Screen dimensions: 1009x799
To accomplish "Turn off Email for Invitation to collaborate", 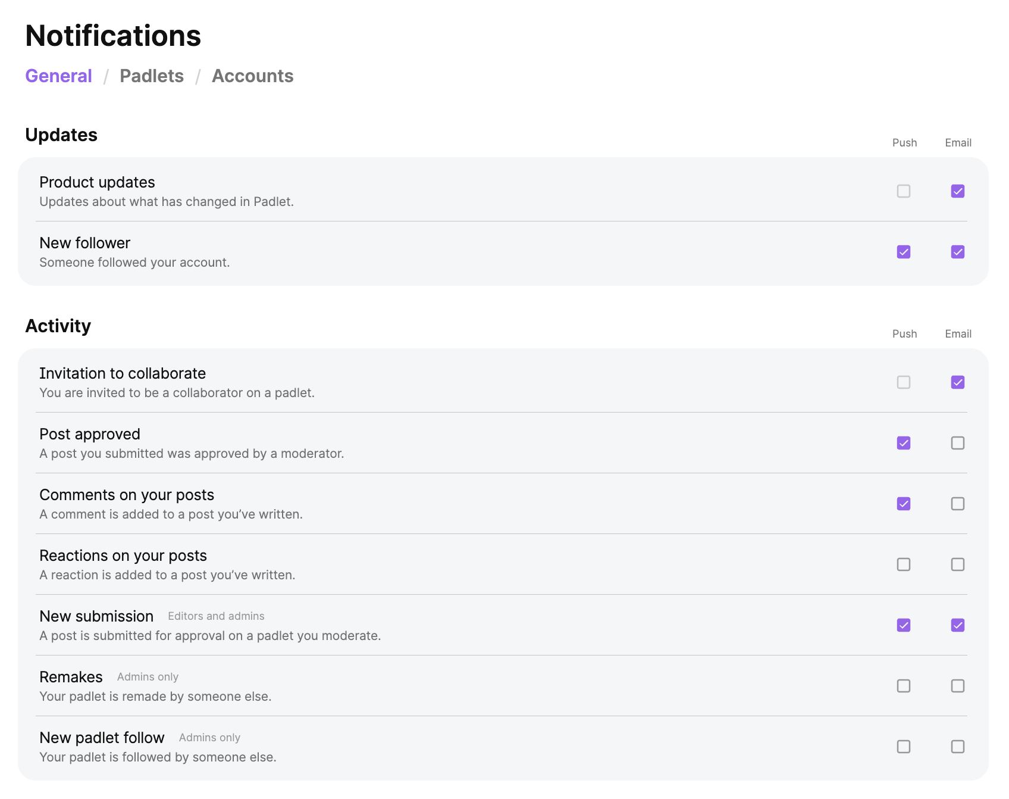I will pyautogui.click(x=958, y=382).
